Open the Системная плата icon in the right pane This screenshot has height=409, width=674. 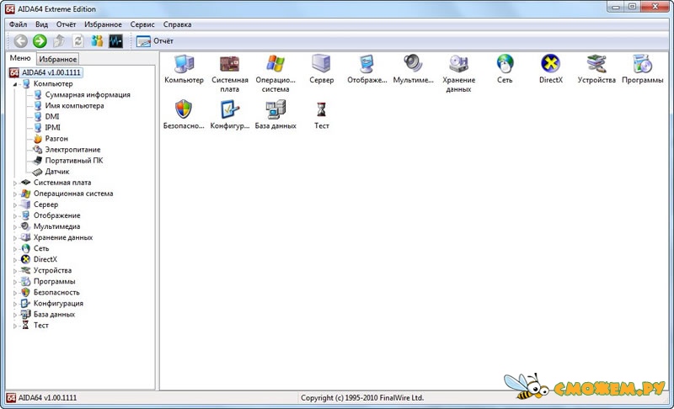229,73
